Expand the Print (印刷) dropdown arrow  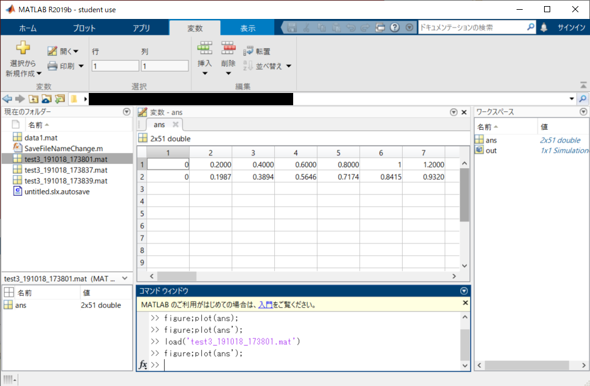tap(81, 66)
